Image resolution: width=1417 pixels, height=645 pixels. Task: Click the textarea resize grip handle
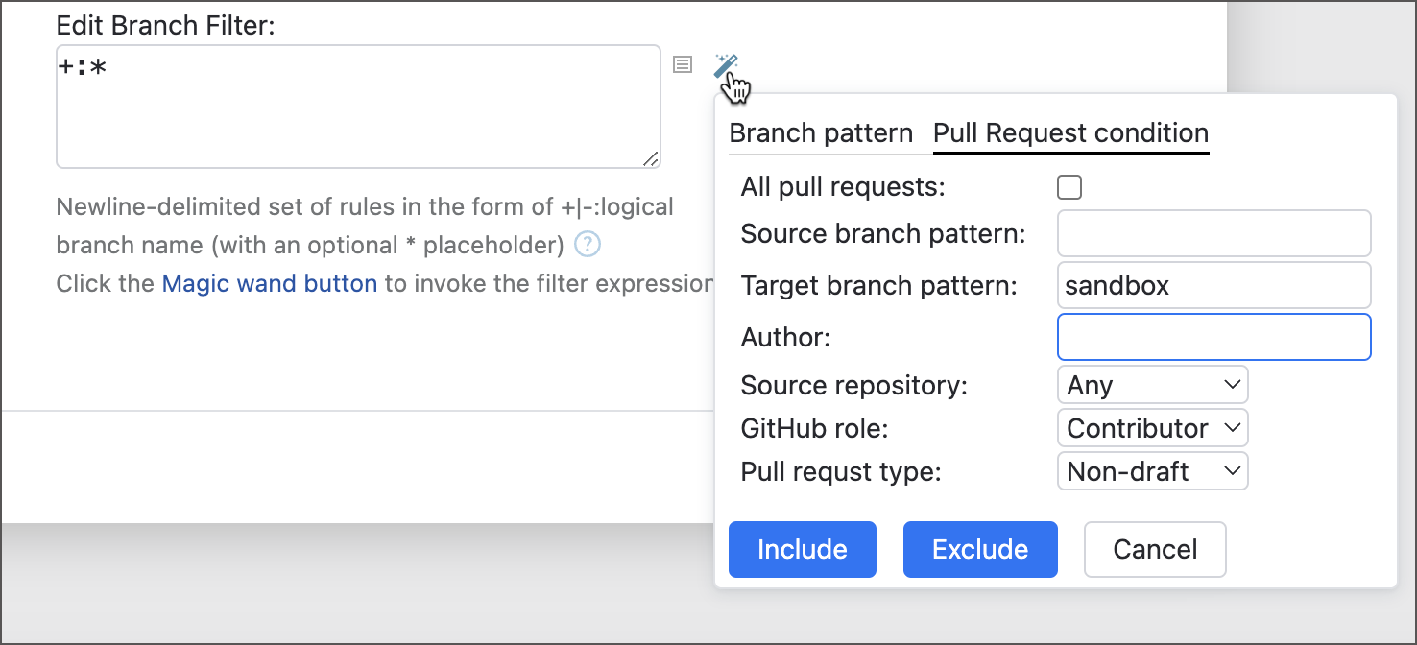click(x=652, y=158)
